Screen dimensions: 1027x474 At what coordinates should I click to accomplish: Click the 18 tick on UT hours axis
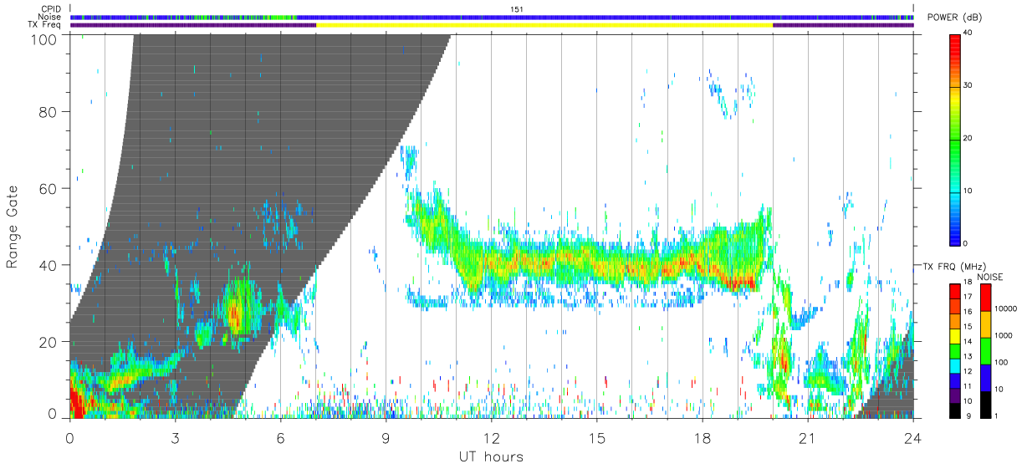coord(702,438)
